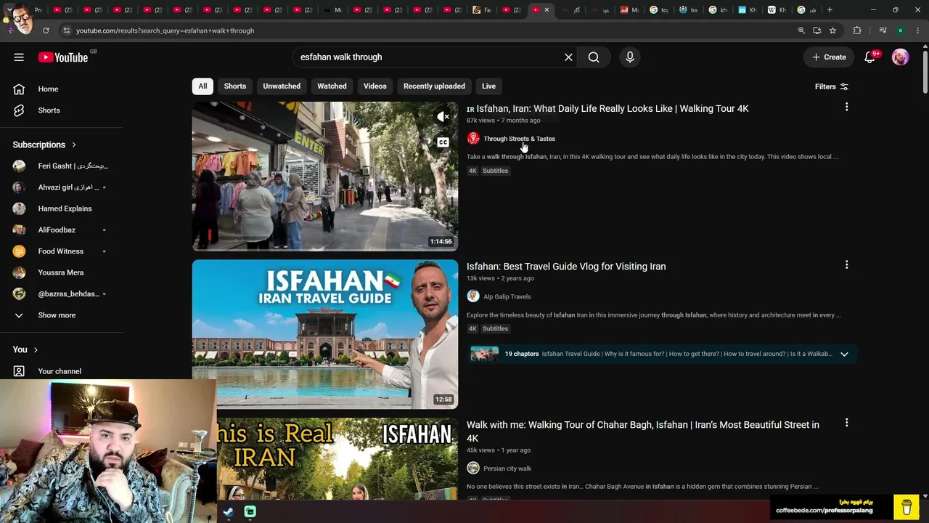Run the search with the magnifier button
Image resolution: width=929 pixels, height=523 pixels.
coord(594,57)
